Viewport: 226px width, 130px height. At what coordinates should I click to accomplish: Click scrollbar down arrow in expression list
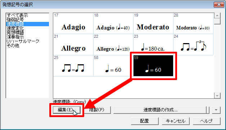pyautogui.click(x=217, y=96)
